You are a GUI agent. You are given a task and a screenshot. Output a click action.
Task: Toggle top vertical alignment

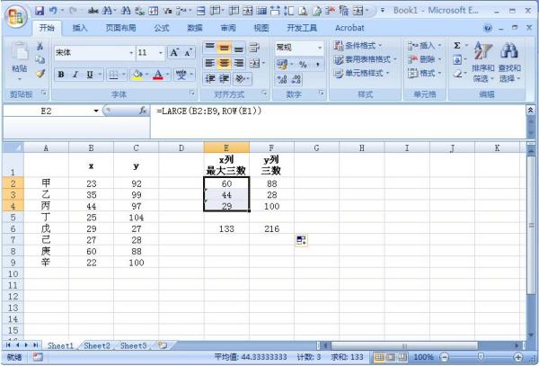209,48
